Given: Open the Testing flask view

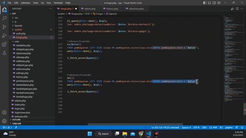Looking at the screenshot, I should [4, 53].
